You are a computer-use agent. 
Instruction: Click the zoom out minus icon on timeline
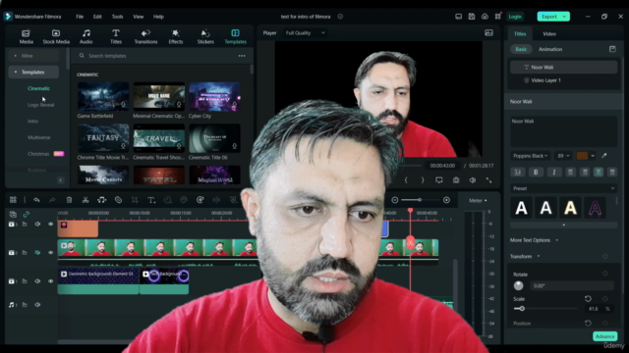[x=395, y=200]
